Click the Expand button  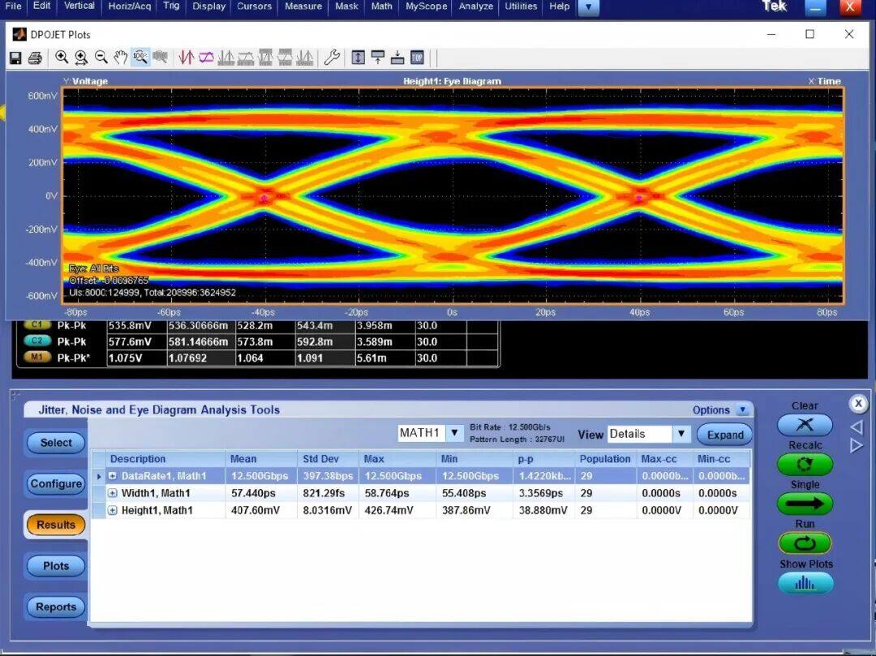tap(724, 435)
